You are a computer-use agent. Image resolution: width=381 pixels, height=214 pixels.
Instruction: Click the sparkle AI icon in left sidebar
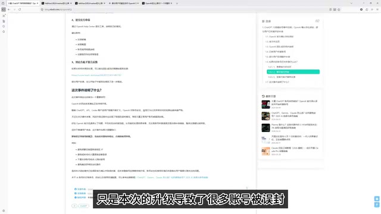click(x=4, y=16)
